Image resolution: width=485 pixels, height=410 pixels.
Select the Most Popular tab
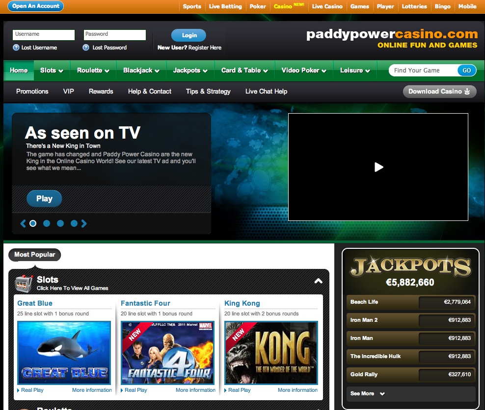(x=35, y=255)
